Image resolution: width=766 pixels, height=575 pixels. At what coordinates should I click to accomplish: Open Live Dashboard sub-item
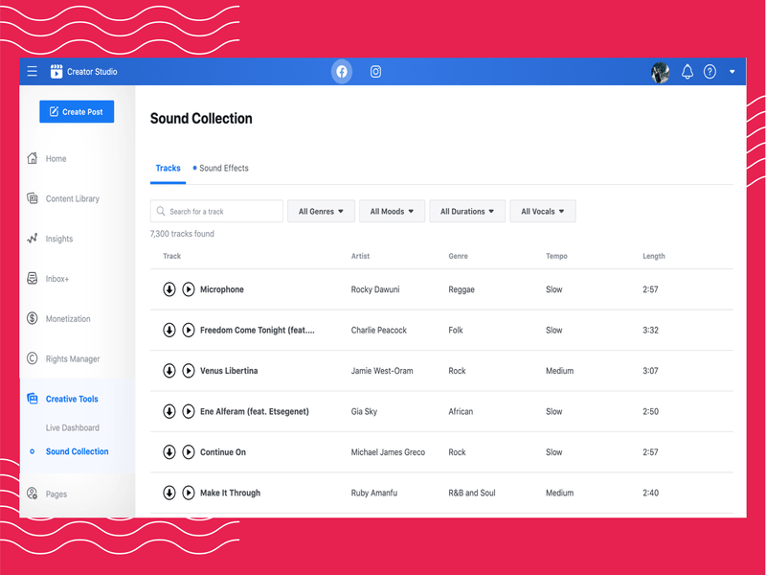(73, 427)
